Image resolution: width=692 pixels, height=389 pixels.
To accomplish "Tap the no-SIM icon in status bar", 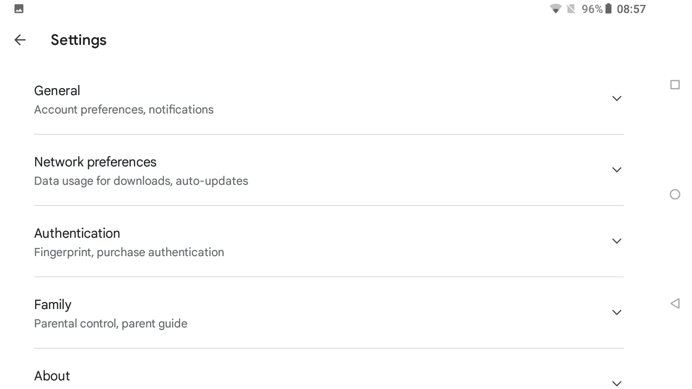I will 571,9.
